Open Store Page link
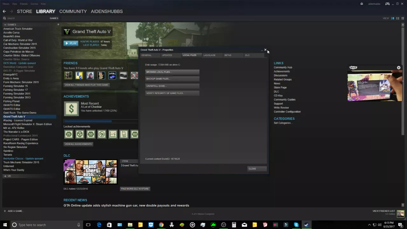The image size is (407, 229). pyautogui.click(x=280, y=87)
